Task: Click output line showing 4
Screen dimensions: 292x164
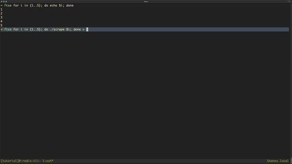Action: click(1, 21)
